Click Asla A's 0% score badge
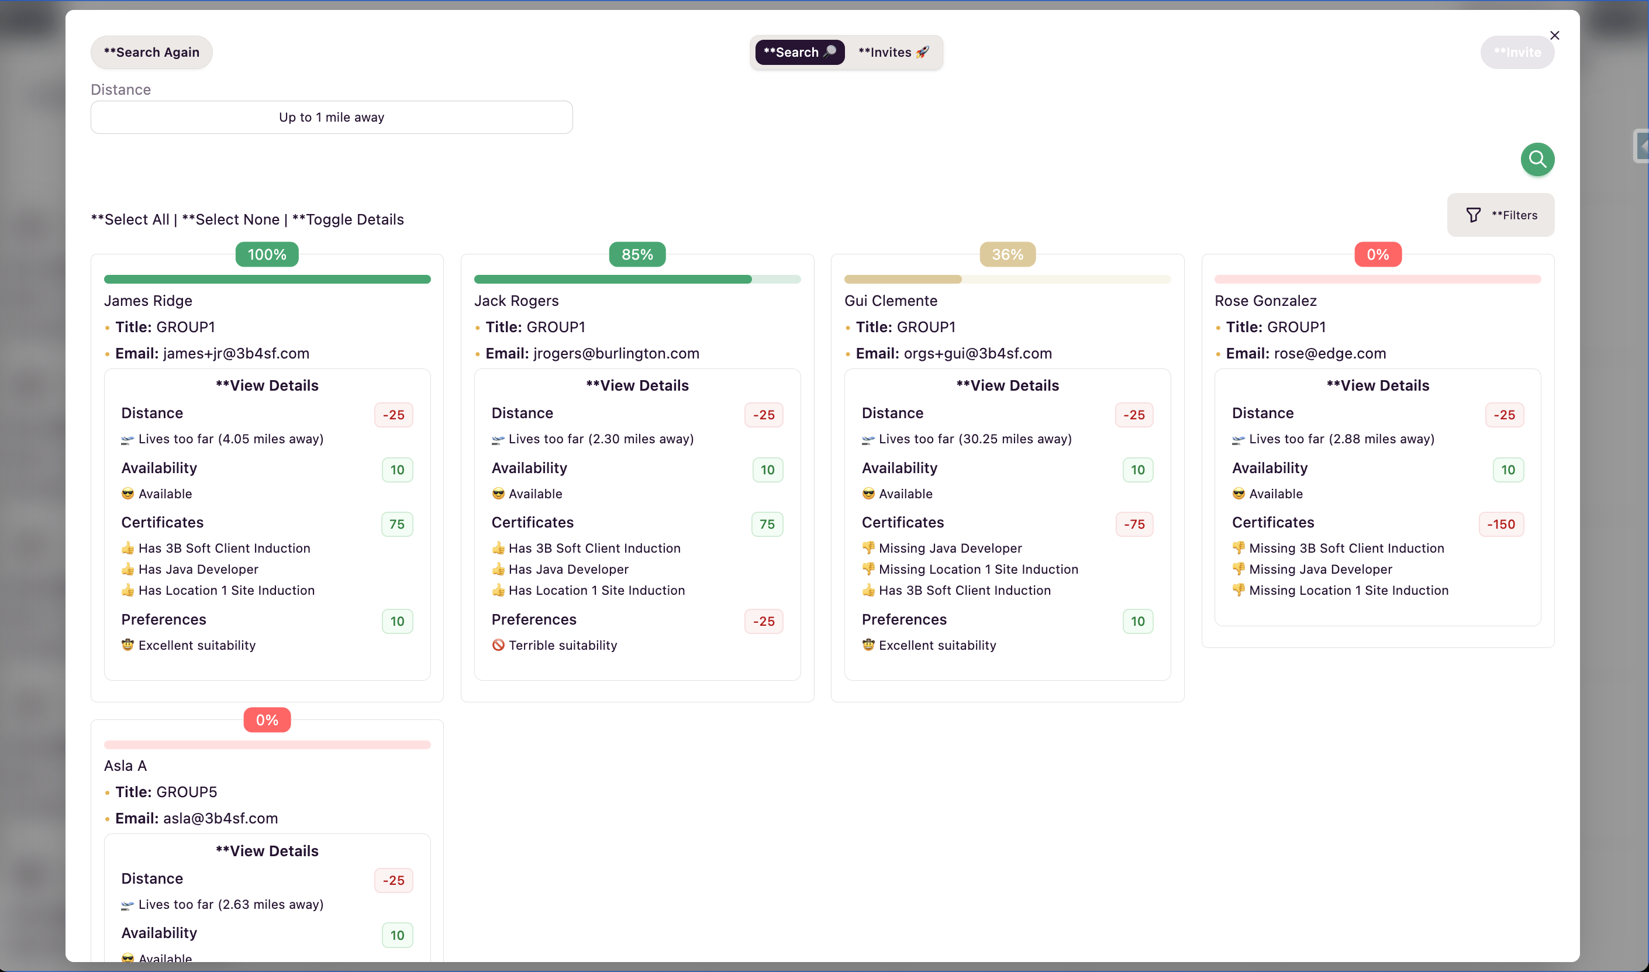 tap(267, 720)
